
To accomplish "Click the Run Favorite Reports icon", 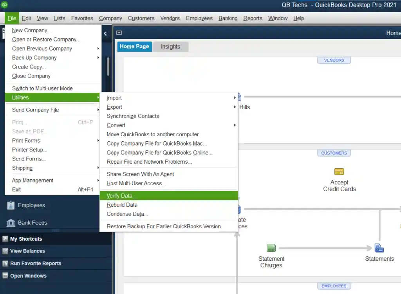I will pyautogui.click(x=5, y=263).
